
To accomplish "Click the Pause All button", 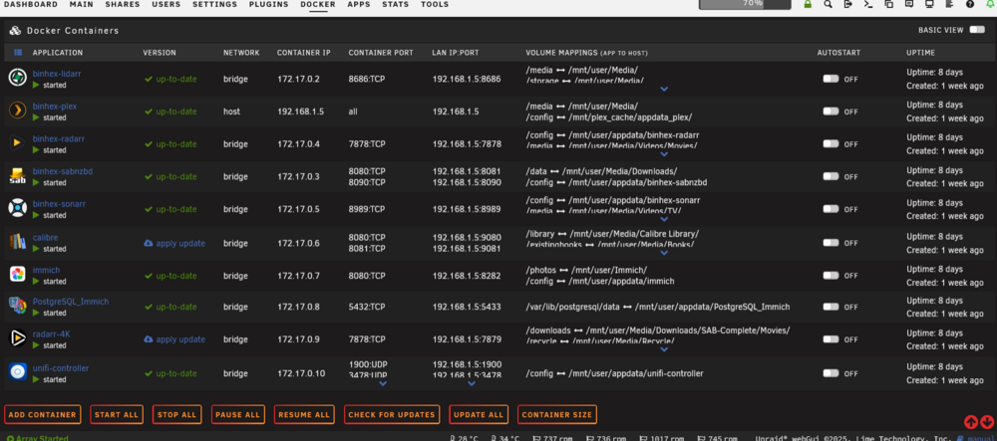I will tap(238, 414).
